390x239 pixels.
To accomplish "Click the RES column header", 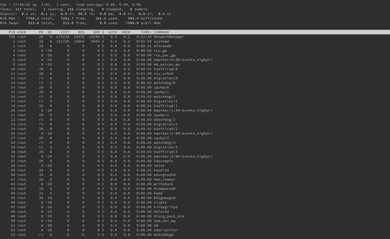I will pyautogui.click(x=81, y=32).
